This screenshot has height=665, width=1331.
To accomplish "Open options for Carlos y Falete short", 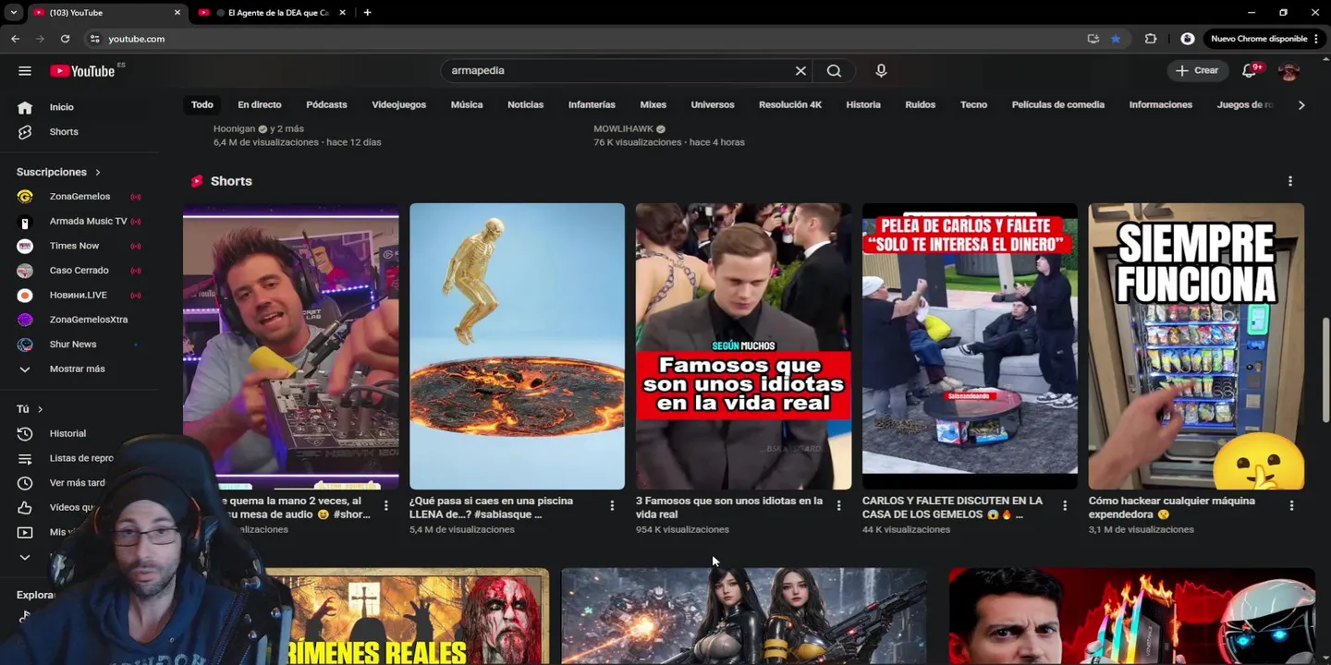I will [x=1065, y=505].
